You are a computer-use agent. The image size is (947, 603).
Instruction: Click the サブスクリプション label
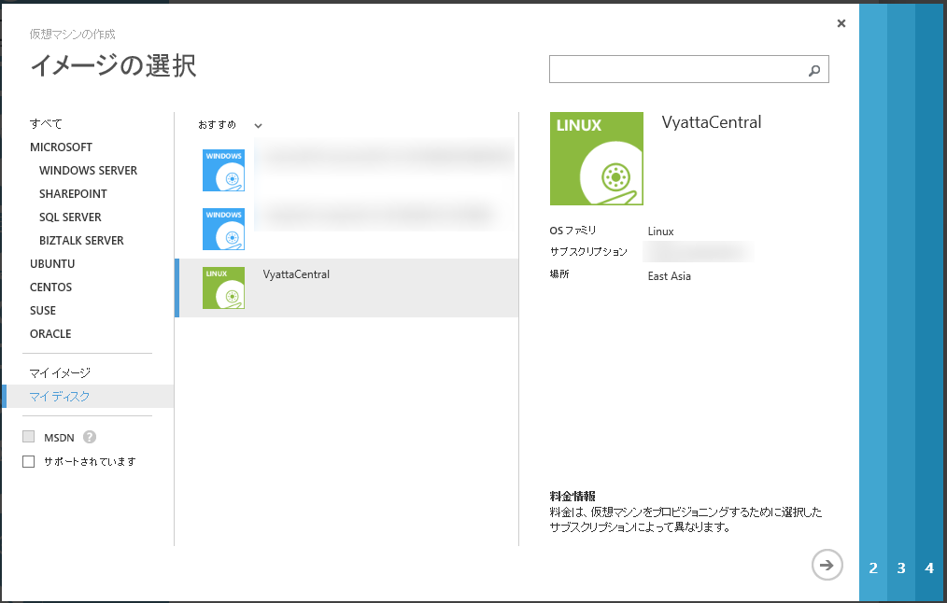[588, 252]
